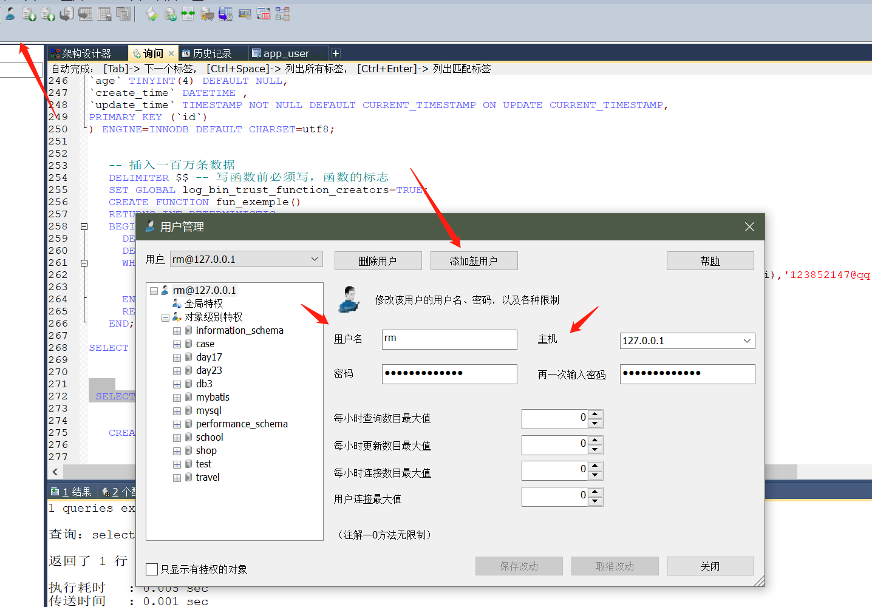Click the table with calculator toolbar icon
This screenshot has height=607, width=872.
coord(104,13)
